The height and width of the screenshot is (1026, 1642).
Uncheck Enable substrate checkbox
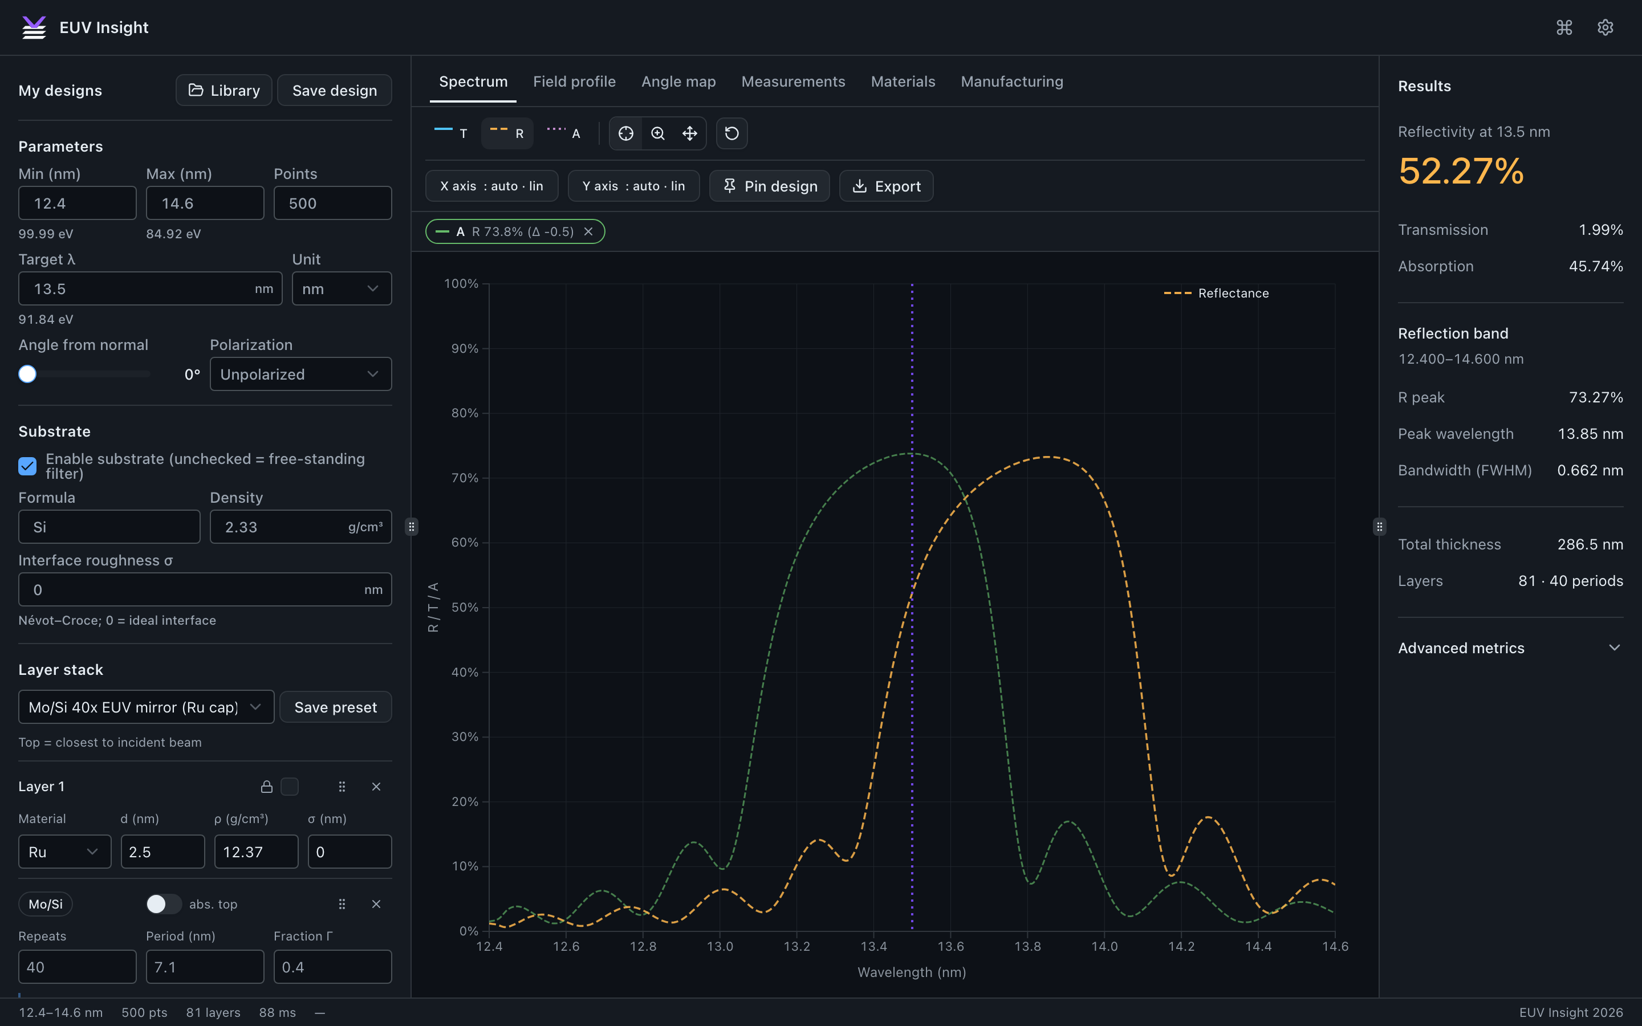click(x=27, y=466)
